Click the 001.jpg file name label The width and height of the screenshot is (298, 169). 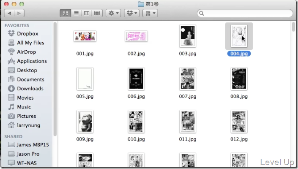pyautogui.click(x=85, y=54)
